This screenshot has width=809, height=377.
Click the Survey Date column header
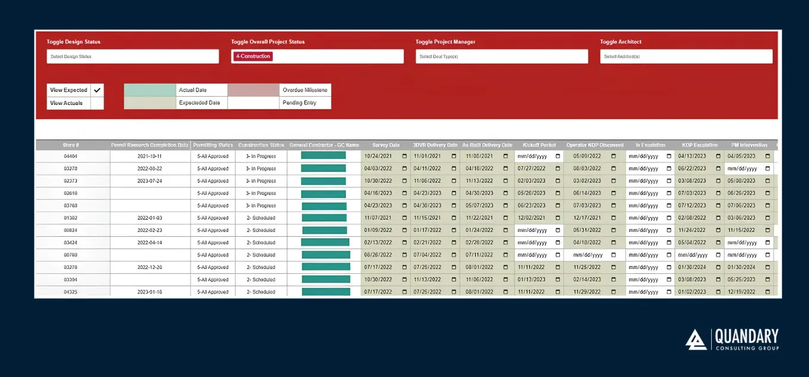386,145
